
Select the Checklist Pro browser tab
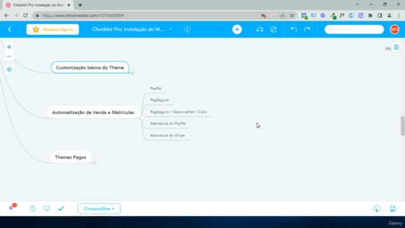pyautogui.click(x=38, y=5)
